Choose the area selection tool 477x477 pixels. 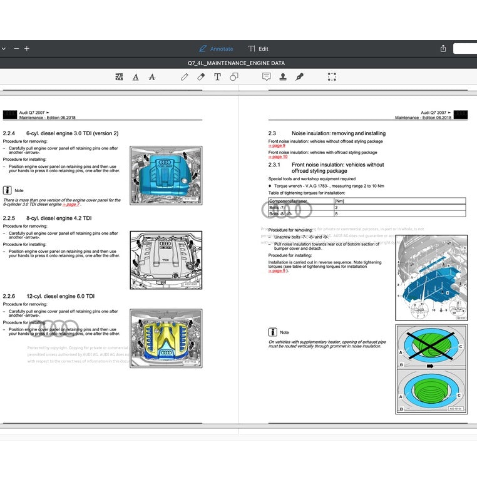pos(332,77)
